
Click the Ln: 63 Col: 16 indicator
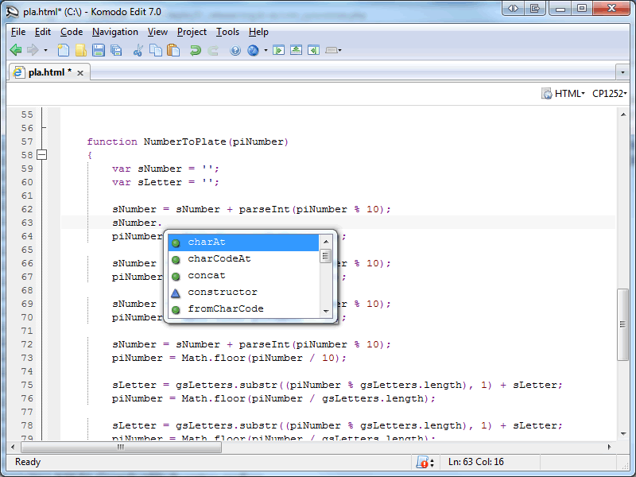coord(475,462)
